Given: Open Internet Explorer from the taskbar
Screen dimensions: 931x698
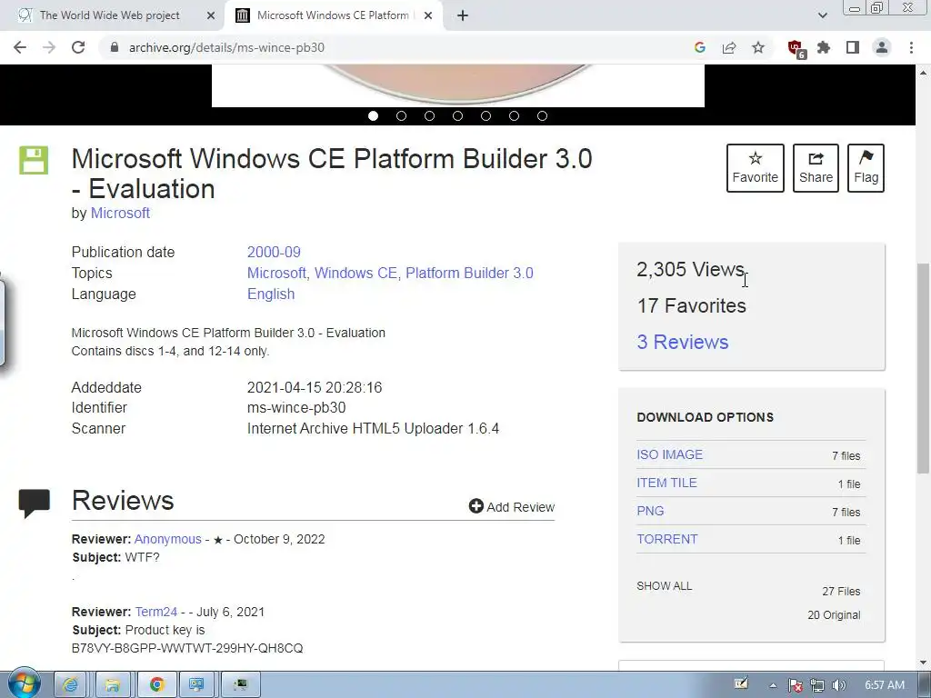Looking at the screenshot, I should 70,685.
